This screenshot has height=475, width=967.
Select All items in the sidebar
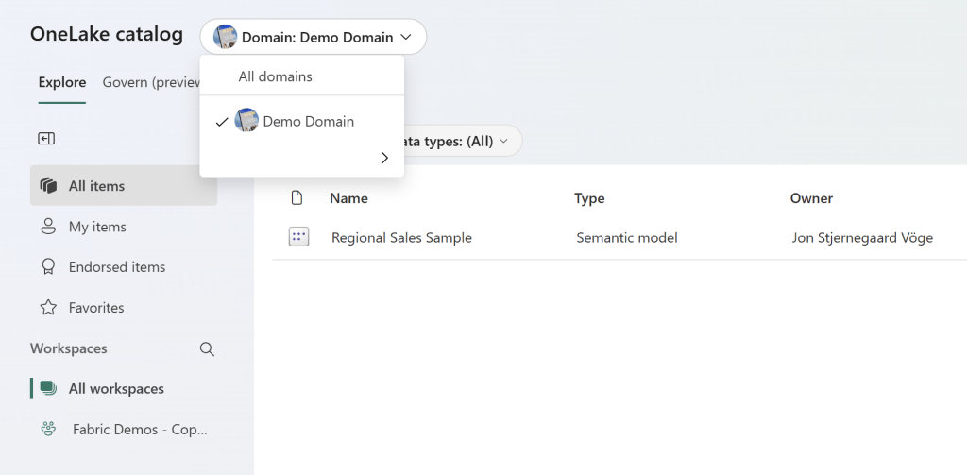[x=96, y=186]
